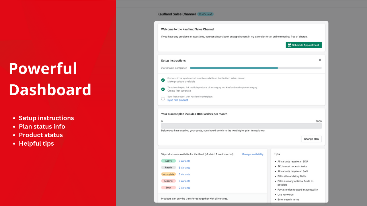Open 0 Variants link next to Error
This screenshot has height=206, width=367.
point(184,188)
